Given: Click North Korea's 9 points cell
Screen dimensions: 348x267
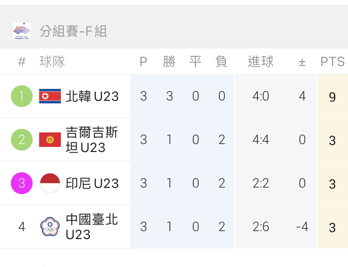Looking at the screenshot, I should click(x=332, y=96).
